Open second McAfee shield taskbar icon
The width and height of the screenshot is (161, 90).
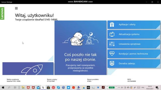tap(33, 87)
